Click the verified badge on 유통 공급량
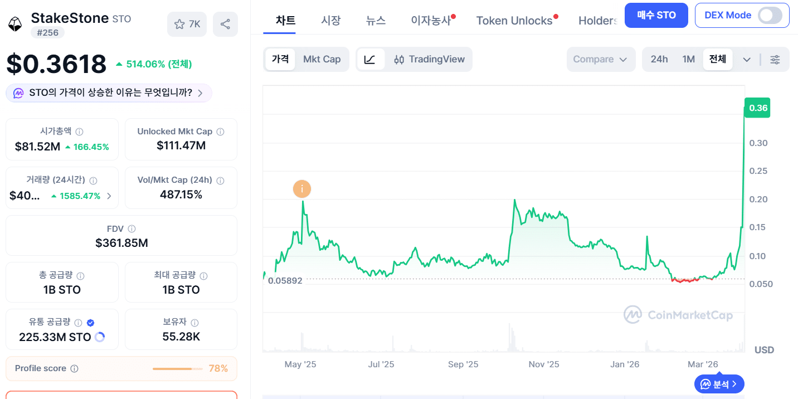This screenshot has width=798, height=399. (90, 322)
